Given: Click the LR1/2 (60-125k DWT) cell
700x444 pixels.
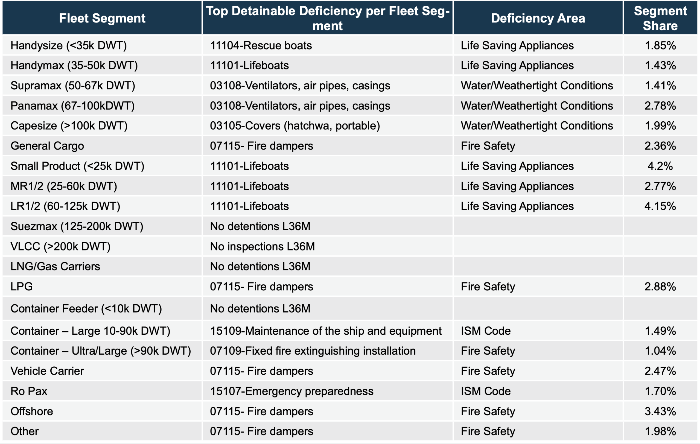Looking at the screenshot, I should (x=65, y=206).
